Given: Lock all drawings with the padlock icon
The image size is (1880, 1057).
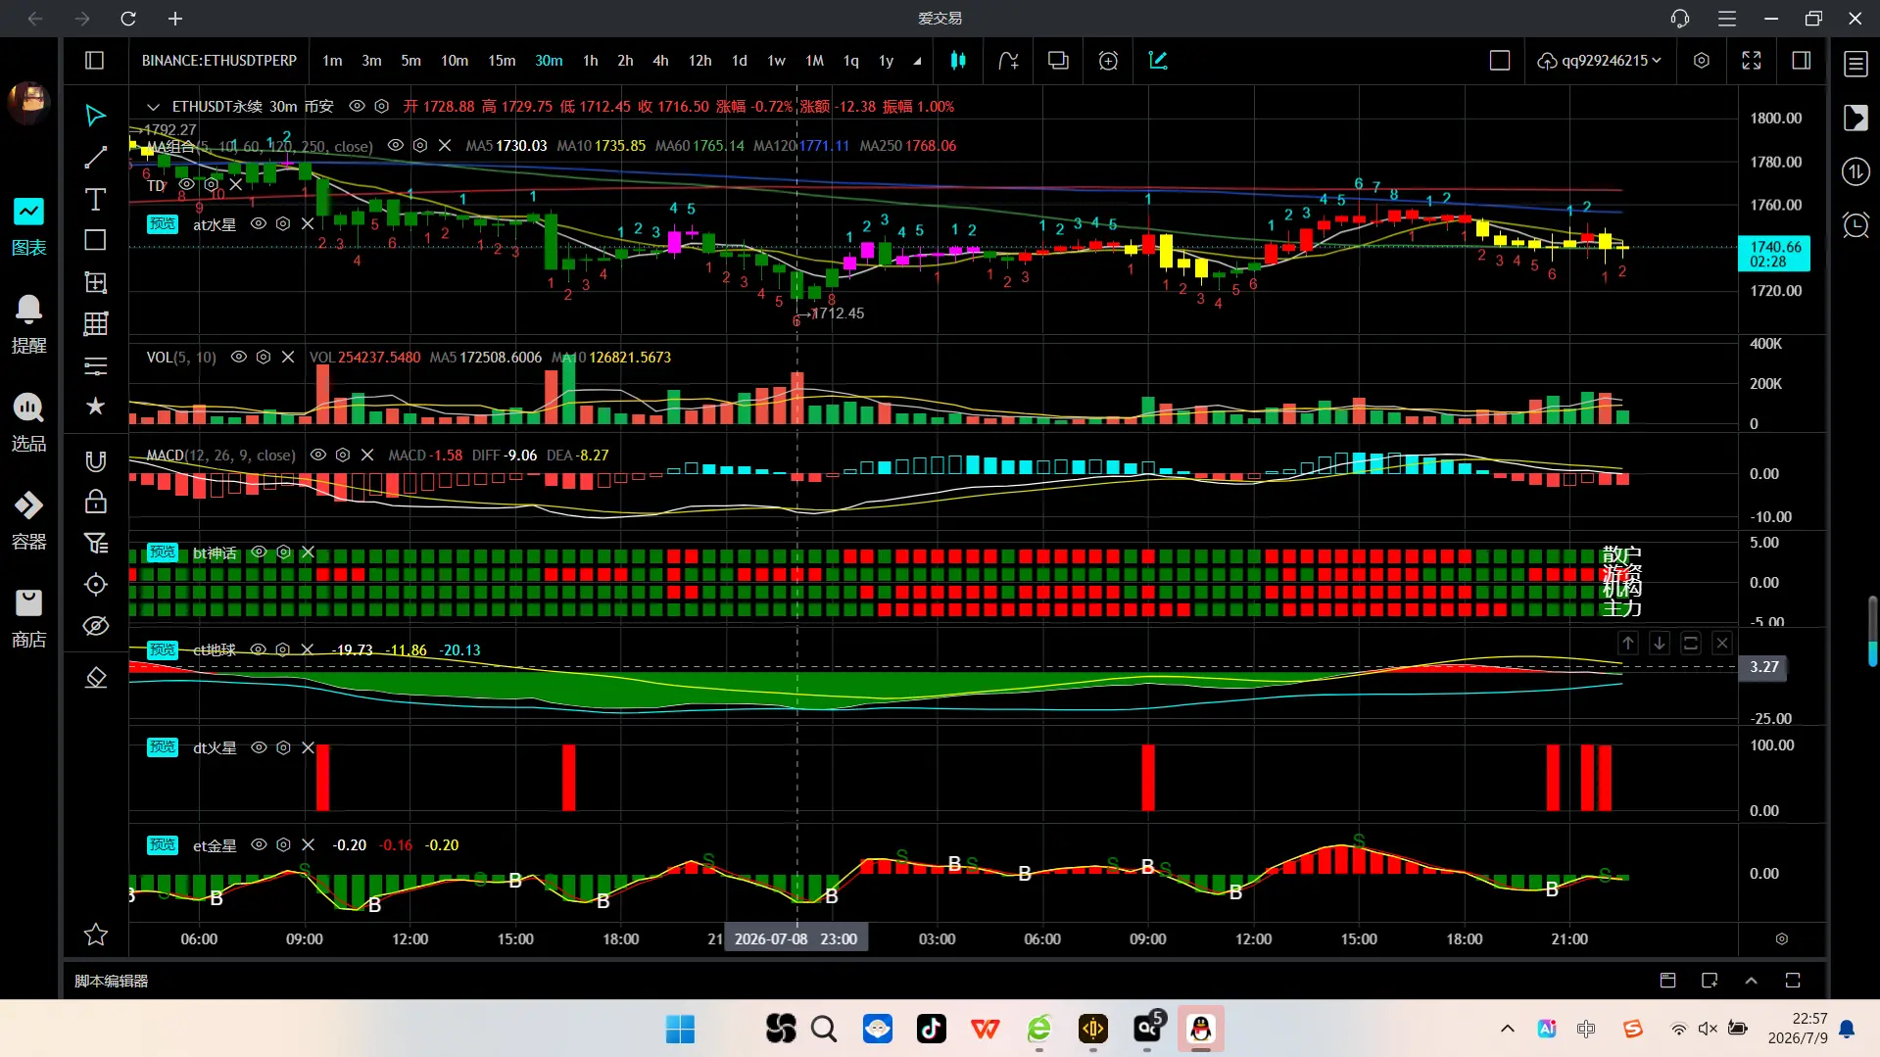Looking at the screenshot, I should coord(95,502).
